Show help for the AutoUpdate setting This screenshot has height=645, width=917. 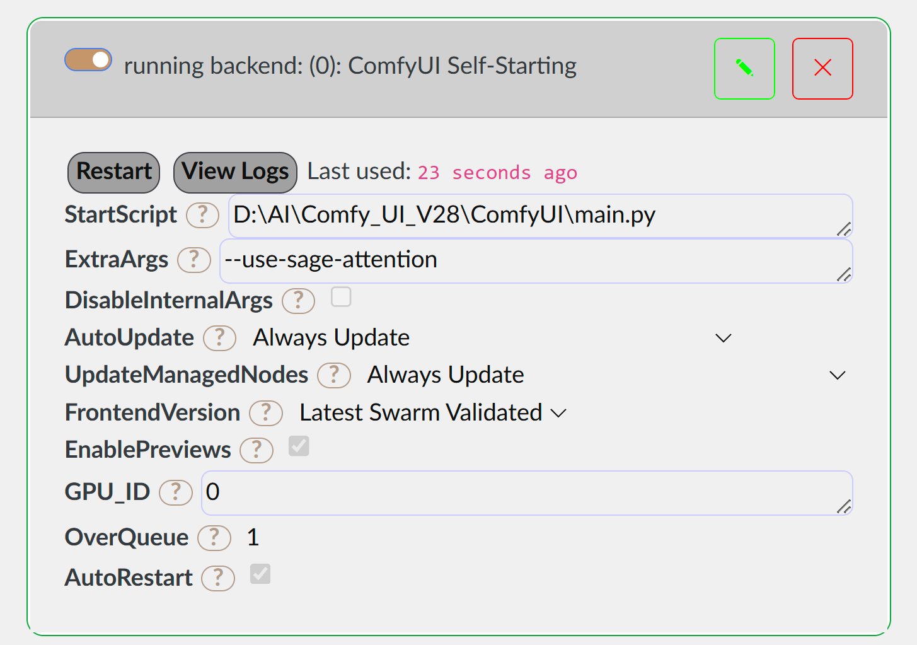[x=219, y=338]
